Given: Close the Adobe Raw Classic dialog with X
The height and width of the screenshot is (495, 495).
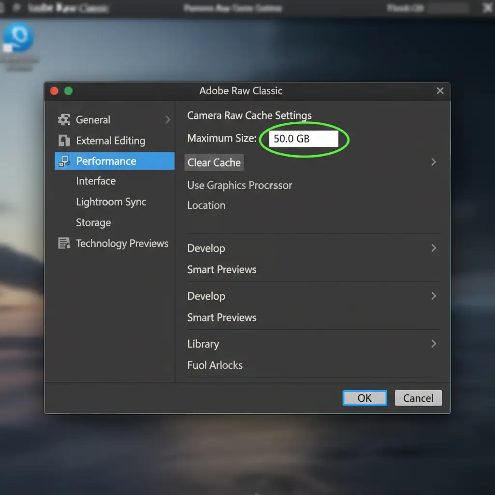Looking at the screenshot, I should coord(439,91).
